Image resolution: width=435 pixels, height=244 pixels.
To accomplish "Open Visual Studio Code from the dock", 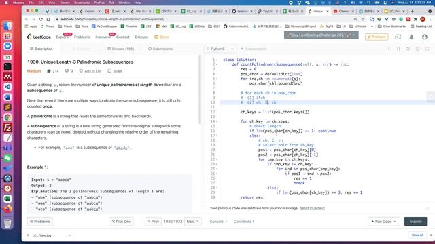I will pos(7,87).
